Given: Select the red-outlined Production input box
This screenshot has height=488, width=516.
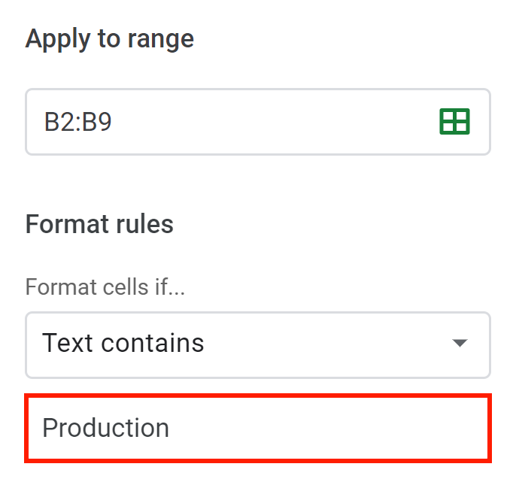Looking at the screenshot, I should coord(258,428).
